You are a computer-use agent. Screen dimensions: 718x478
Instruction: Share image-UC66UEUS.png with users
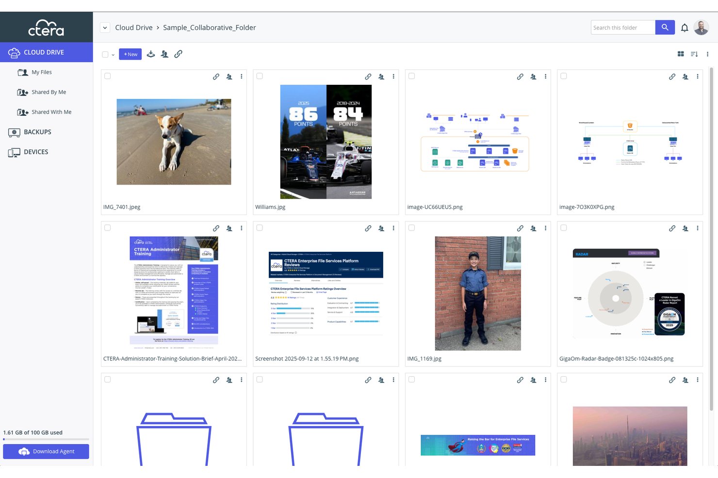point(533,77)
